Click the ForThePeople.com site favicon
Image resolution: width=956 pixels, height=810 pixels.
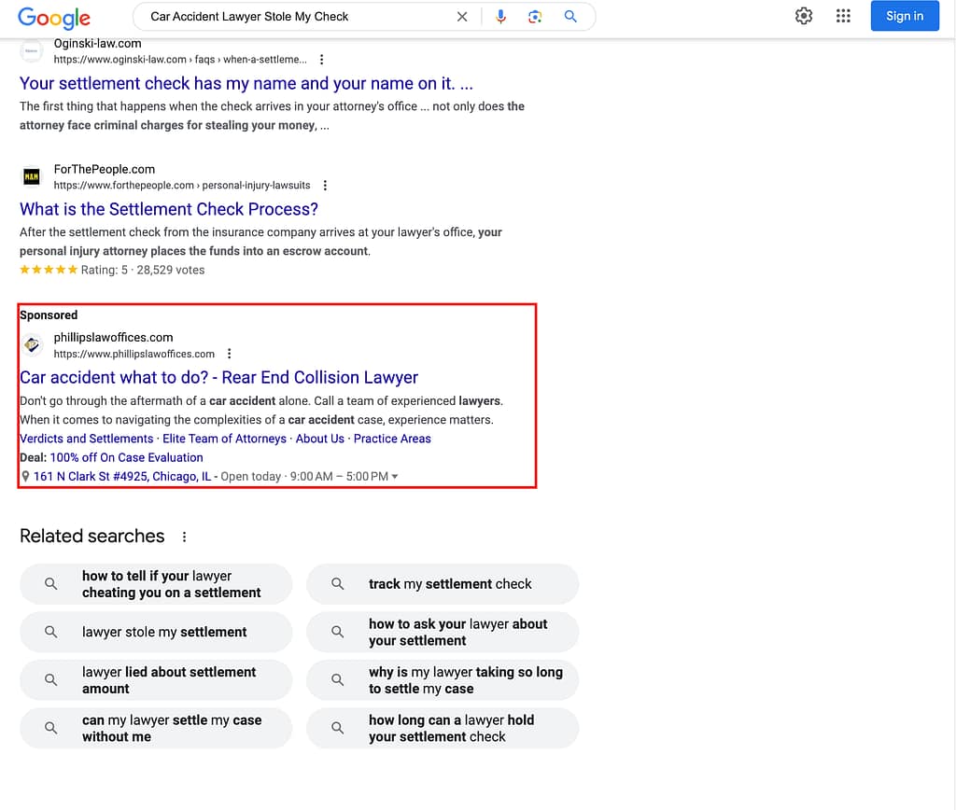[x=32, y=176]
